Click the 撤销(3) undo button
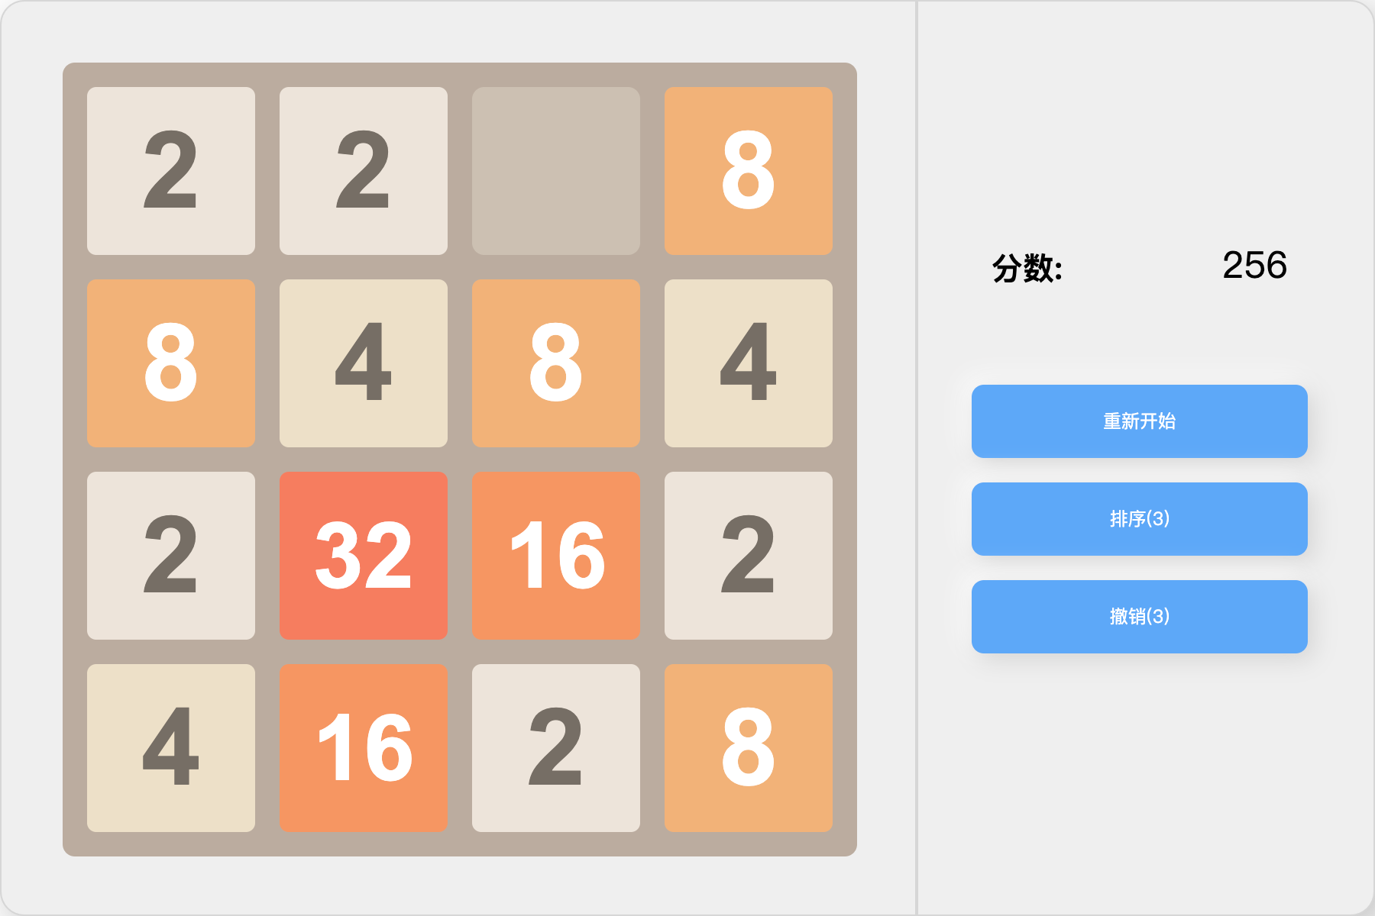Viewport: 1375px width, 916px height. pyautogui.click(x=1139, y=617)
